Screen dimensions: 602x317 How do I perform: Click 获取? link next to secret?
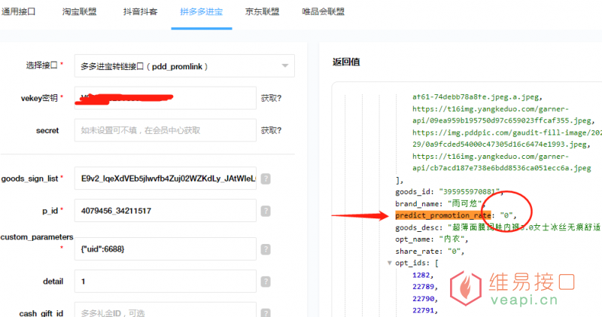(x=271, y=131)
